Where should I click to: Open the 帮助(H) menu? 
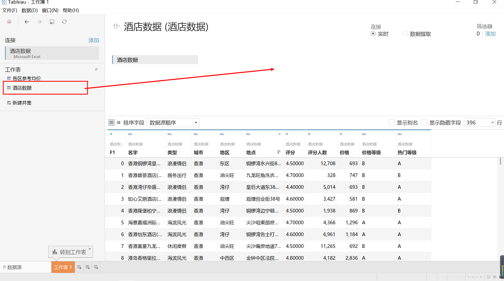point(71,10)
